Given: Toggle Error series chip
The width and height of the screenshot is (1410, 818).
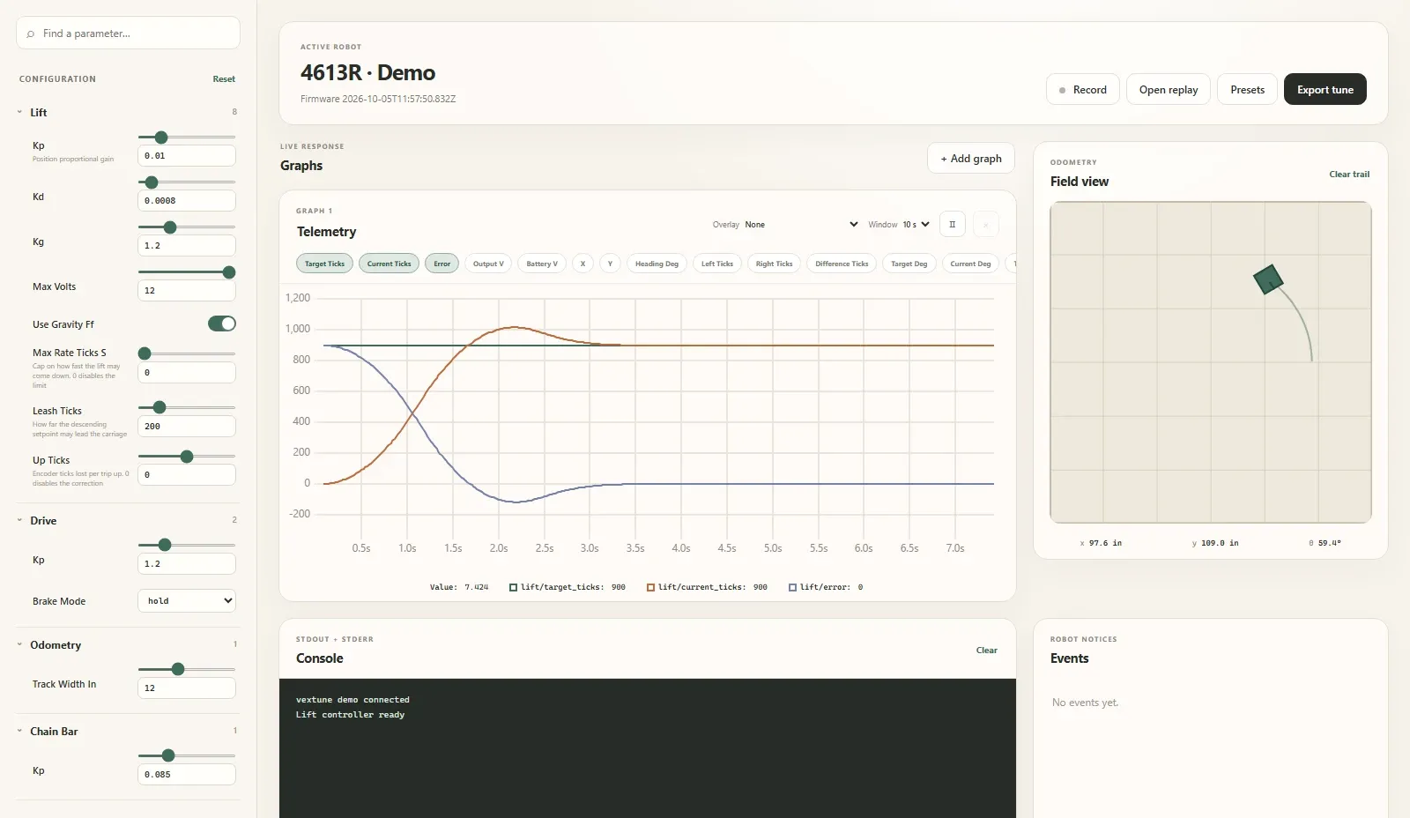Looking at the screenshot, I should [442, 264].
